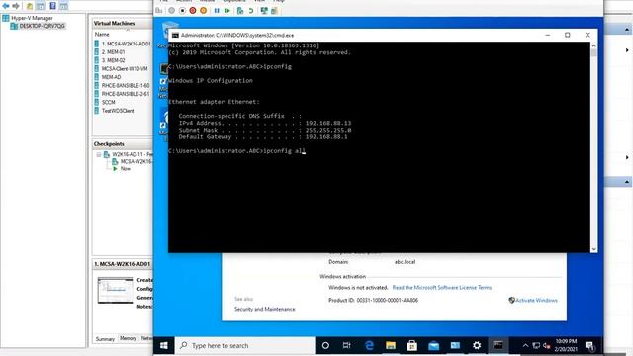Collapse top Actions pane section arrow
The height and width of the screenshot is (356, 633).
626,30
